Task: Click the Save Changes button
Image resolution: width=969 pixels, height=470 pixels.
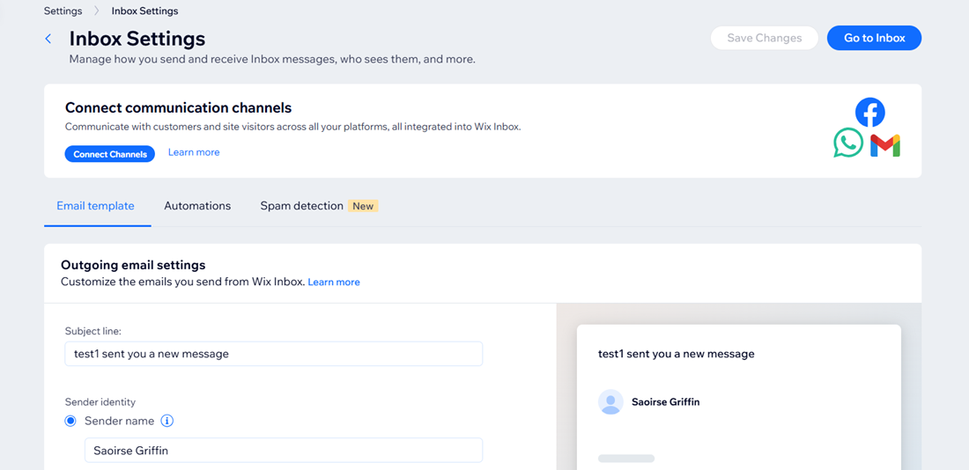Action: 765,38
